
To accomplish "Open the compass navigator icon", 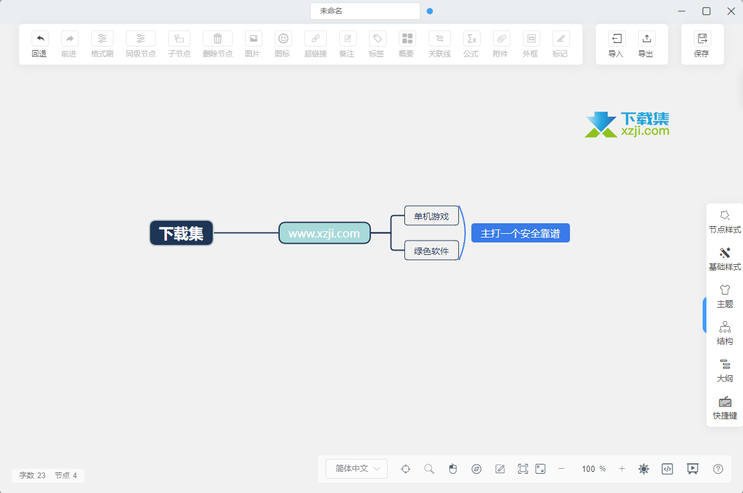I will (x=477, y=469).
